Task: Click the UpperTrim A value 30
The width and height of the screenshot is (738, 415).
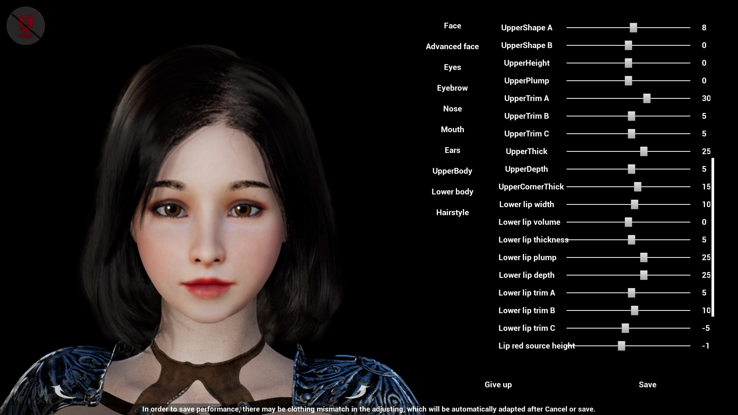Action: 706,98
